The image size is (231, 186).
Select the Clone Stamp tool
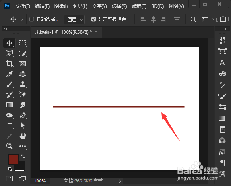pyautogui.click(x=23, y=84)
